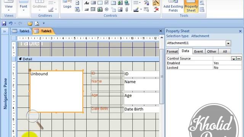Open the gridline color dropdown arrow
Screen dimensions: 244x137
[x=56, y=10]
